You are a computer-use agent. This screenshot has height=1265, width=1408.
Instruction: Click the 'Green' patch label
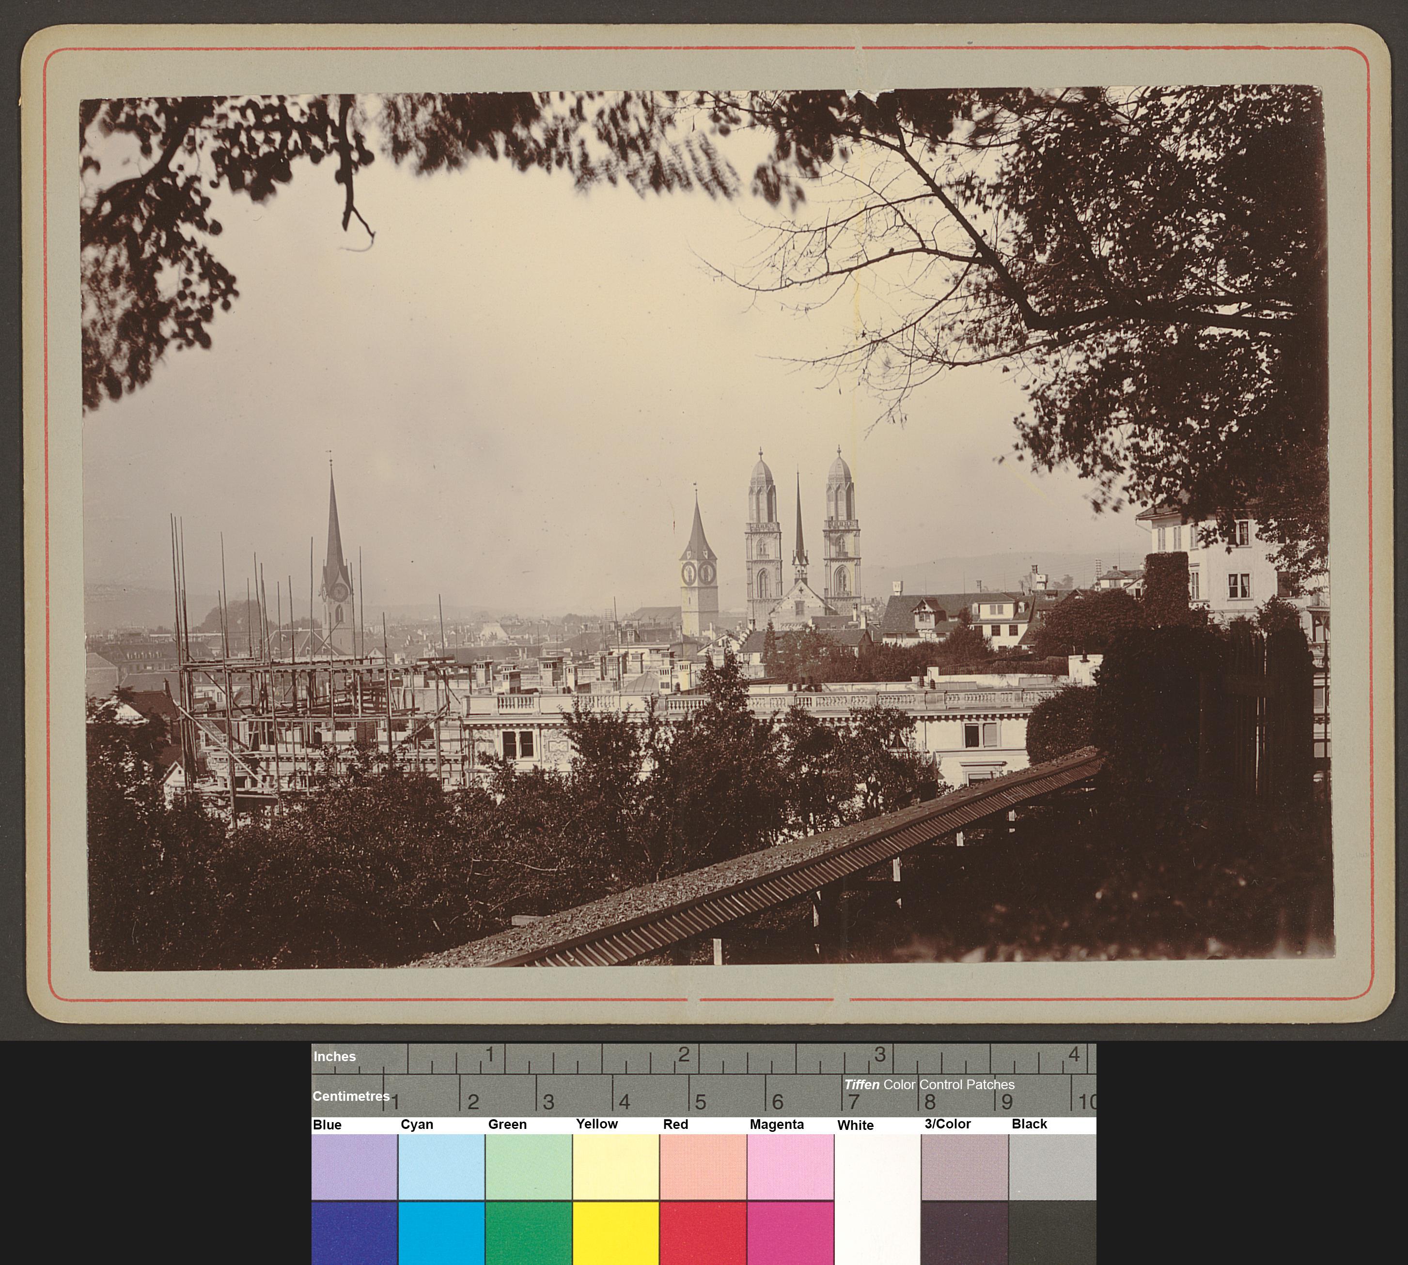coord(507,1125)
